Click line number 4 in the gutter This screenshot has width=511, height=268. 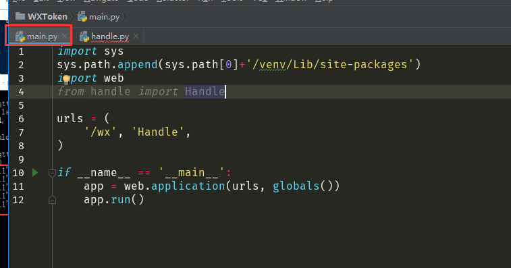21,92
